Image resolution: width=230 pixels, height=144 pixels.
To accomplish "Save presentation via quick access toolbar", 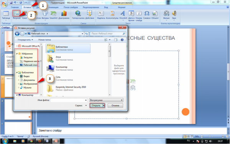I will (11, 3).
